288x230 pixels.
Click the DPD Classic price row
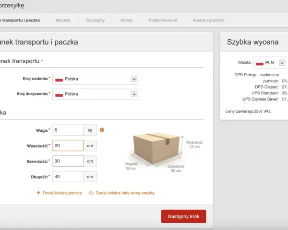point(271,87)
